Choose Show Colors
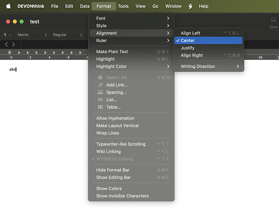The height and width of the screenshot is (223, 279). [131, 189]
